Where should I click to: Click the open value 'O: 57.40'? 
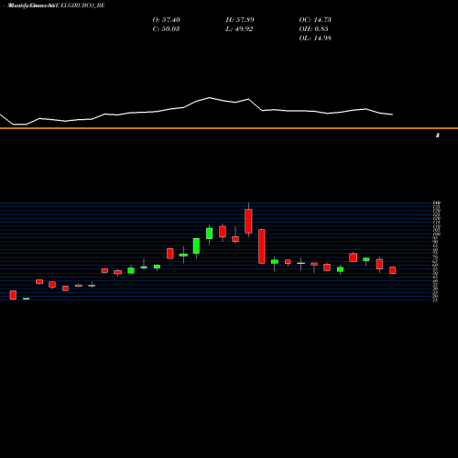[166, 20]
